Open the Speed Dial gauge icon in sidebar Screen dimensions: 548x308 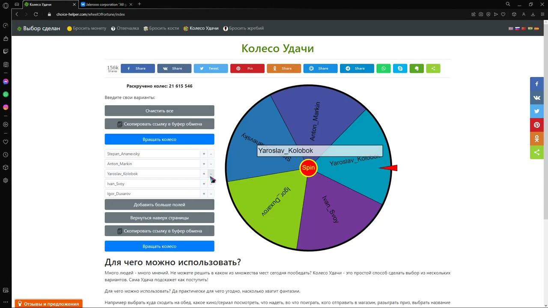pyautogui.click(x=6, y=25)
